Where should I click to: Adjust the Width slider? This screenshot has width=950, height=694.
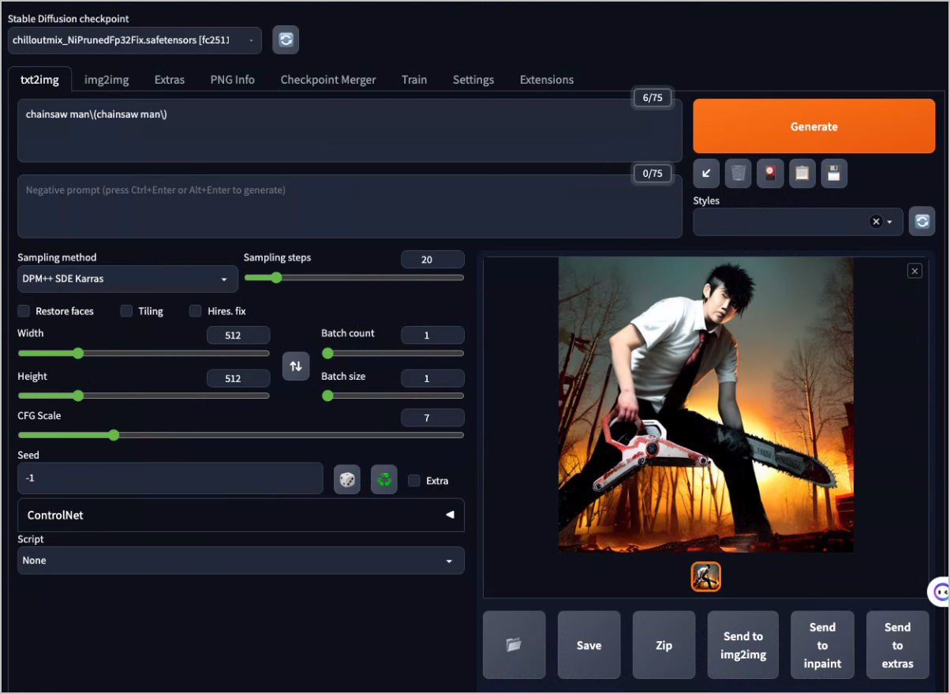[144, 353]
